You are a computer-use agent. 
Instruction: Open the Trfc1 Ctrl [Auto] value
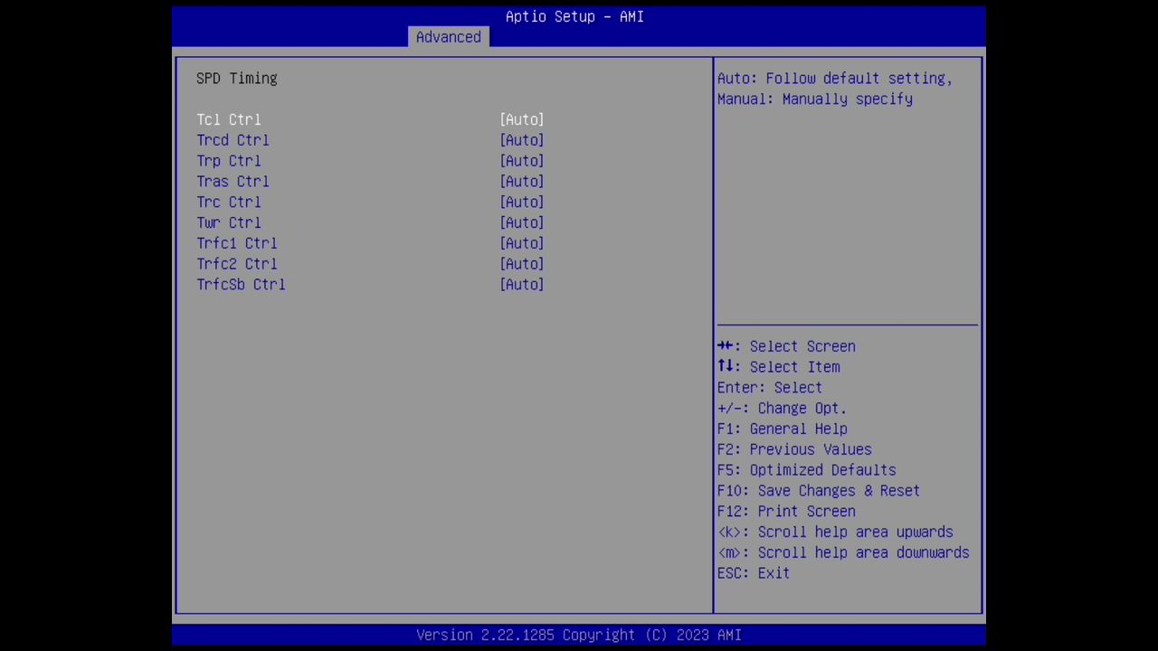pos(522,243)
